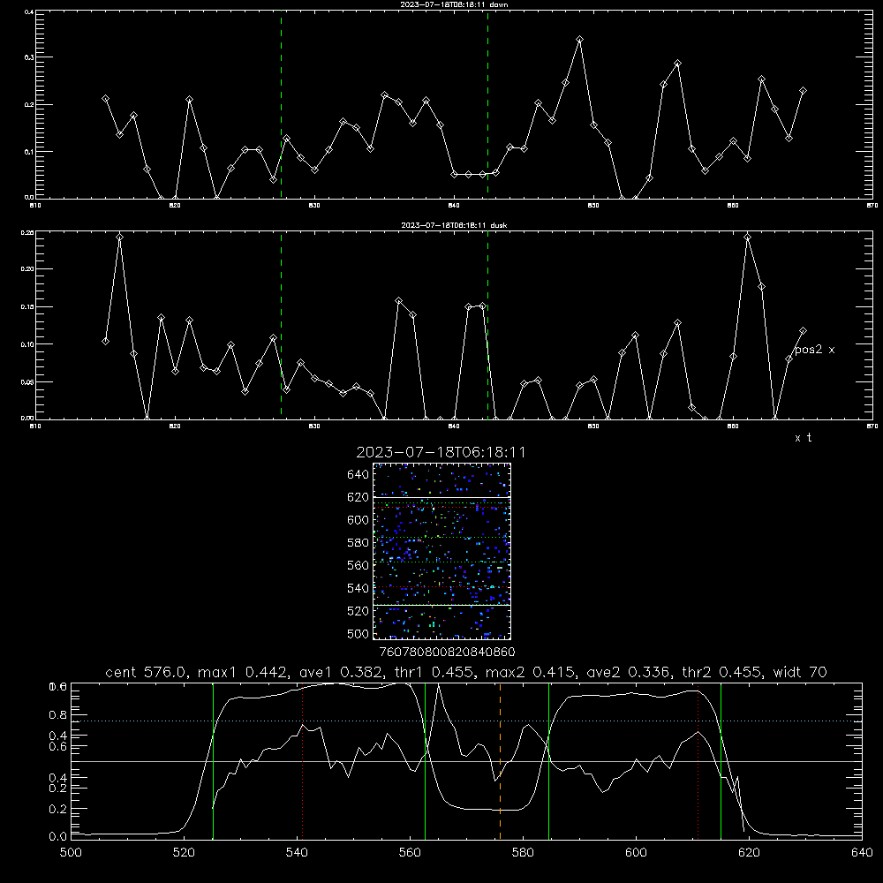Click the image panel y-axis label 580

click(x=358, y=543)
